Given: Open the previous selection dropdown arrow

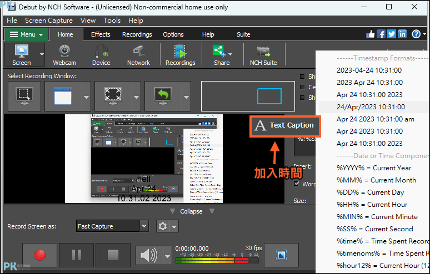Looking at the screenshot, I should pyautogui.click(x=186, y=97).
